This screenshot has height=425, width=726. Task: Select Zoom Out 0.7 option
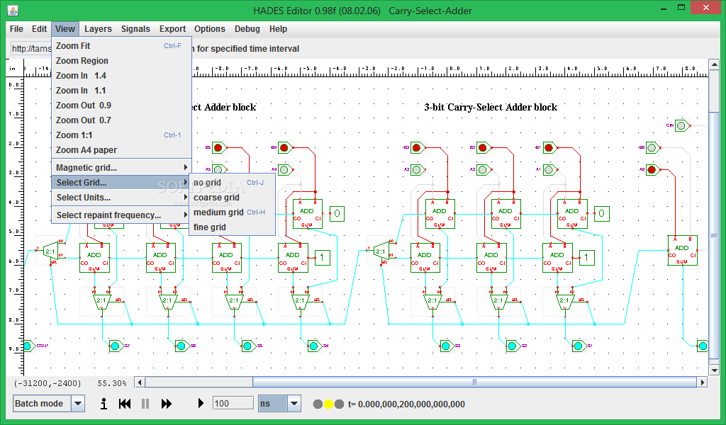121,120
